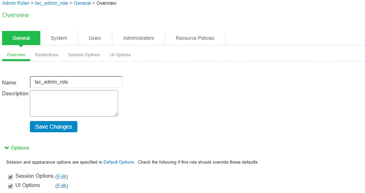Click into the Description text area
This screenshot has height=193, width=365.
pyautogui.click(x=74, y=103)
